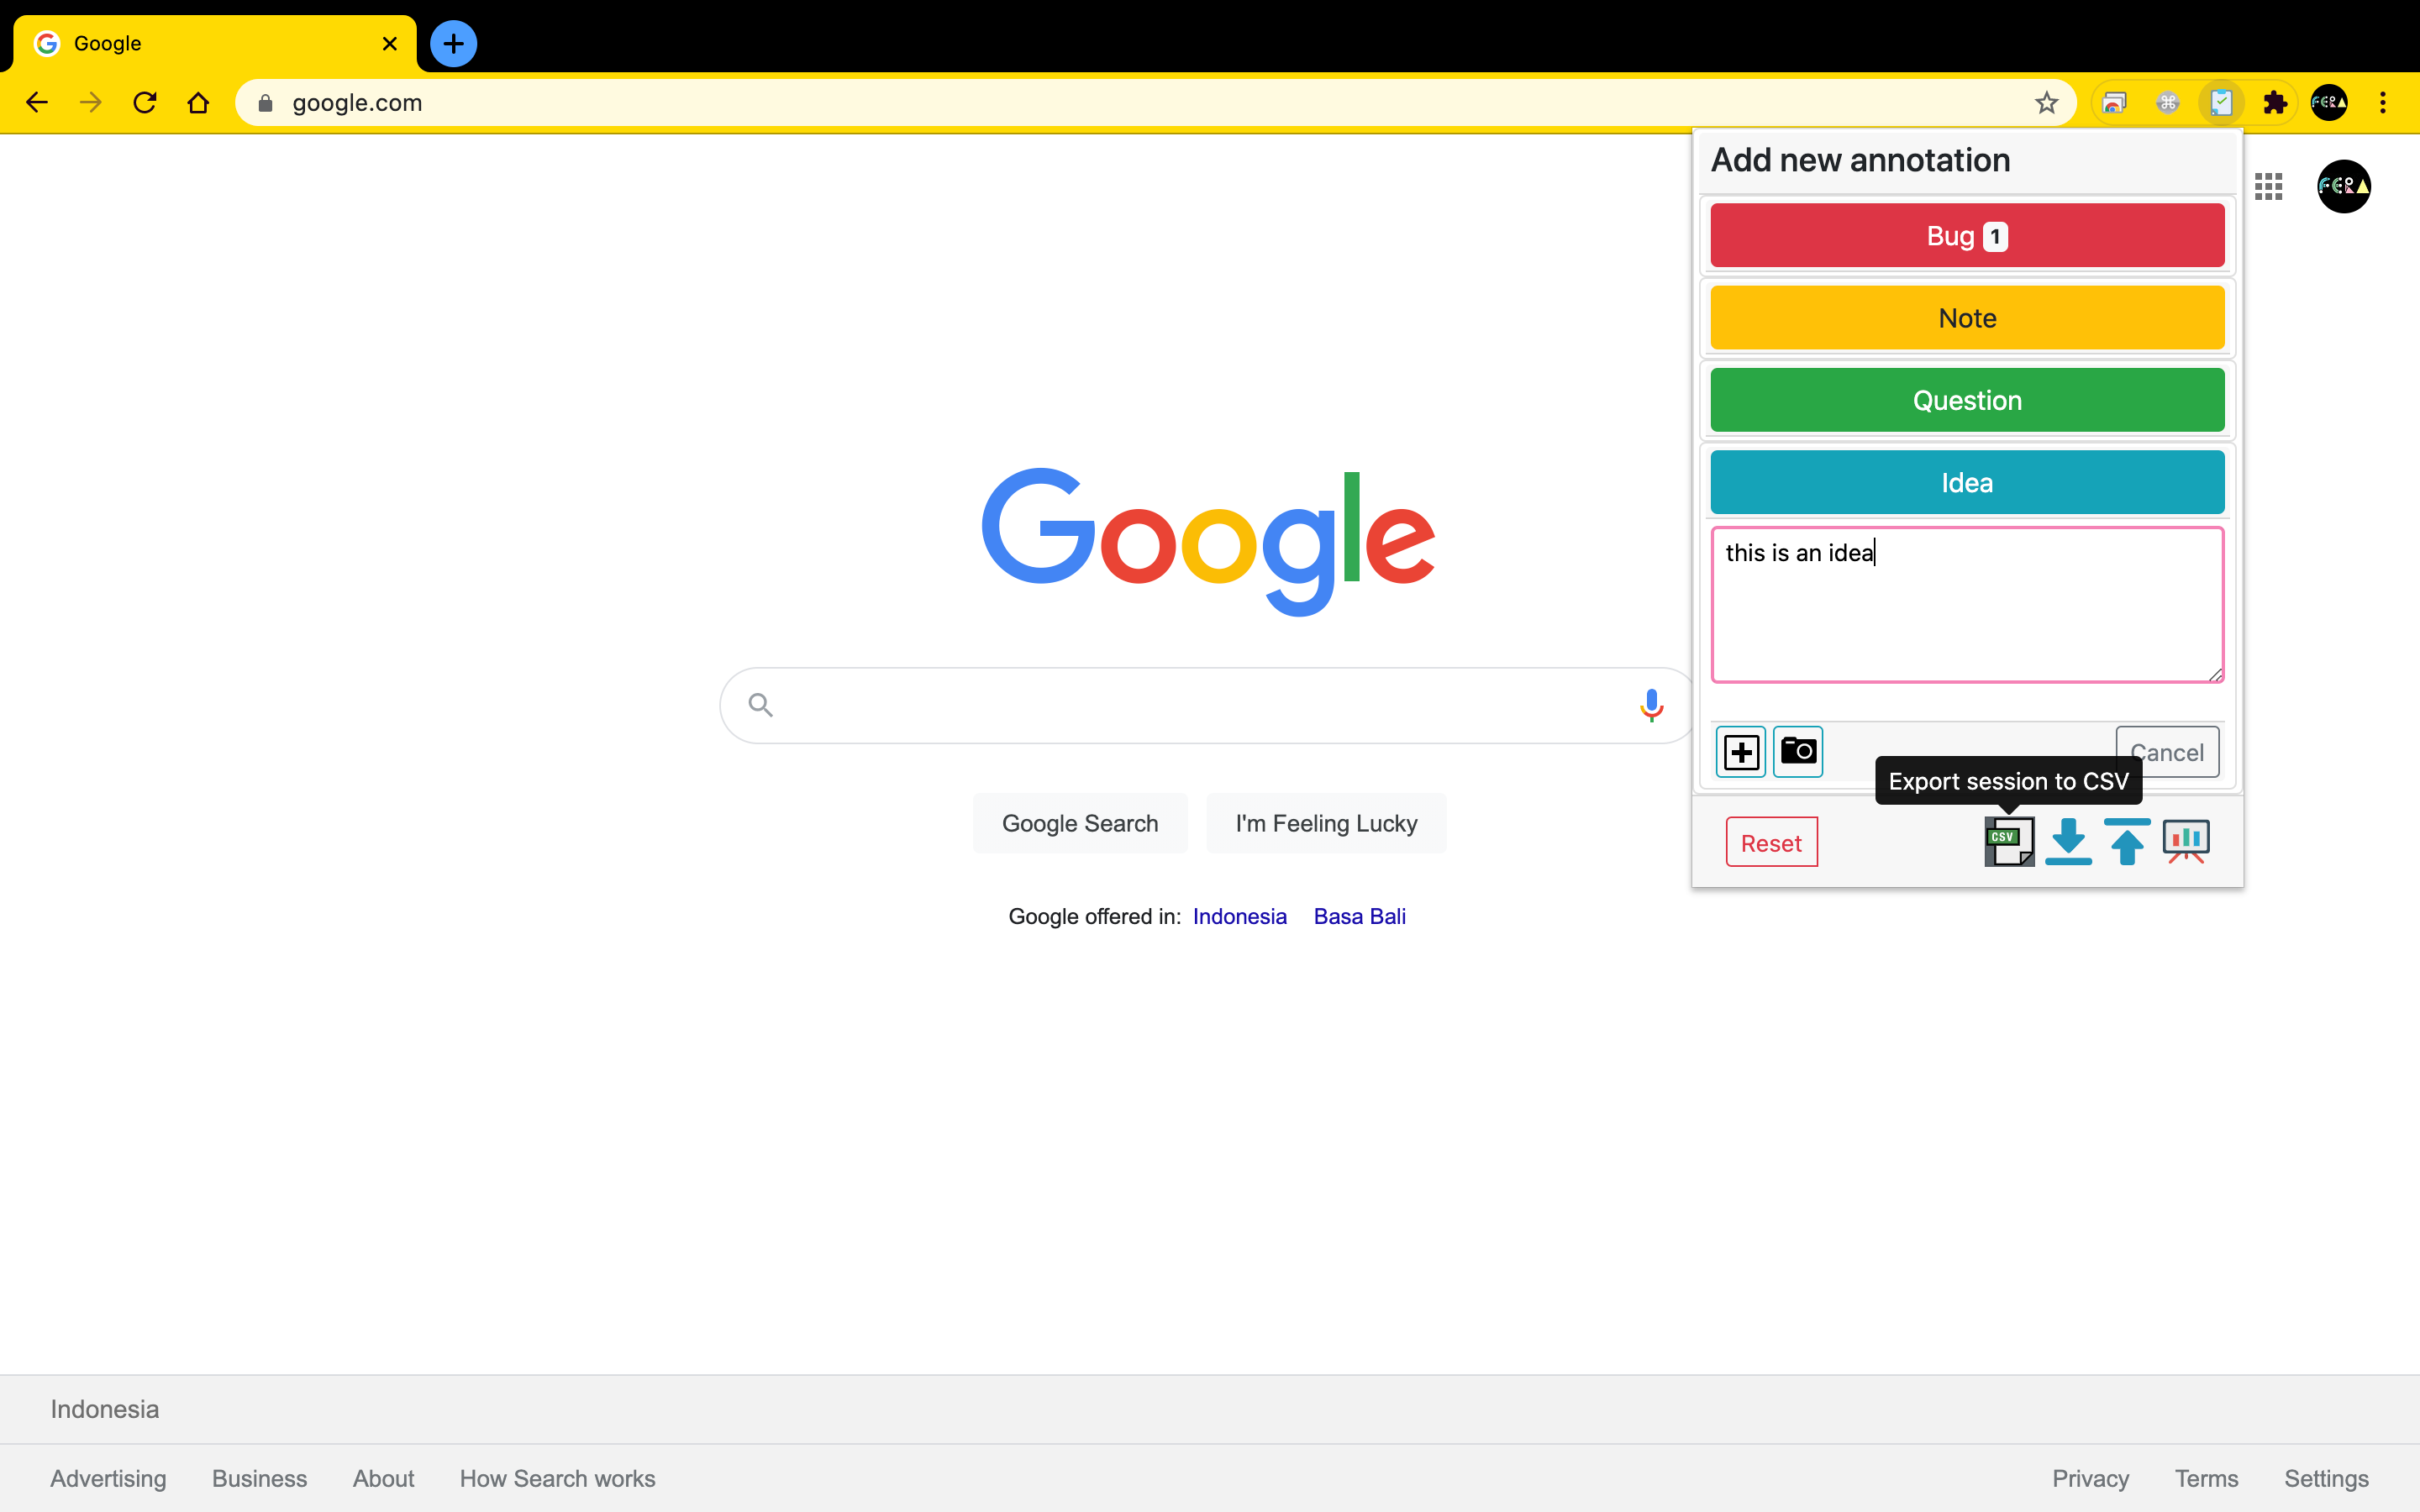Choose the green Question annotation button
Image resolution: width=2420 pixels, height=1512 pixels.
pyautogui.click(x=1967, y=400)
